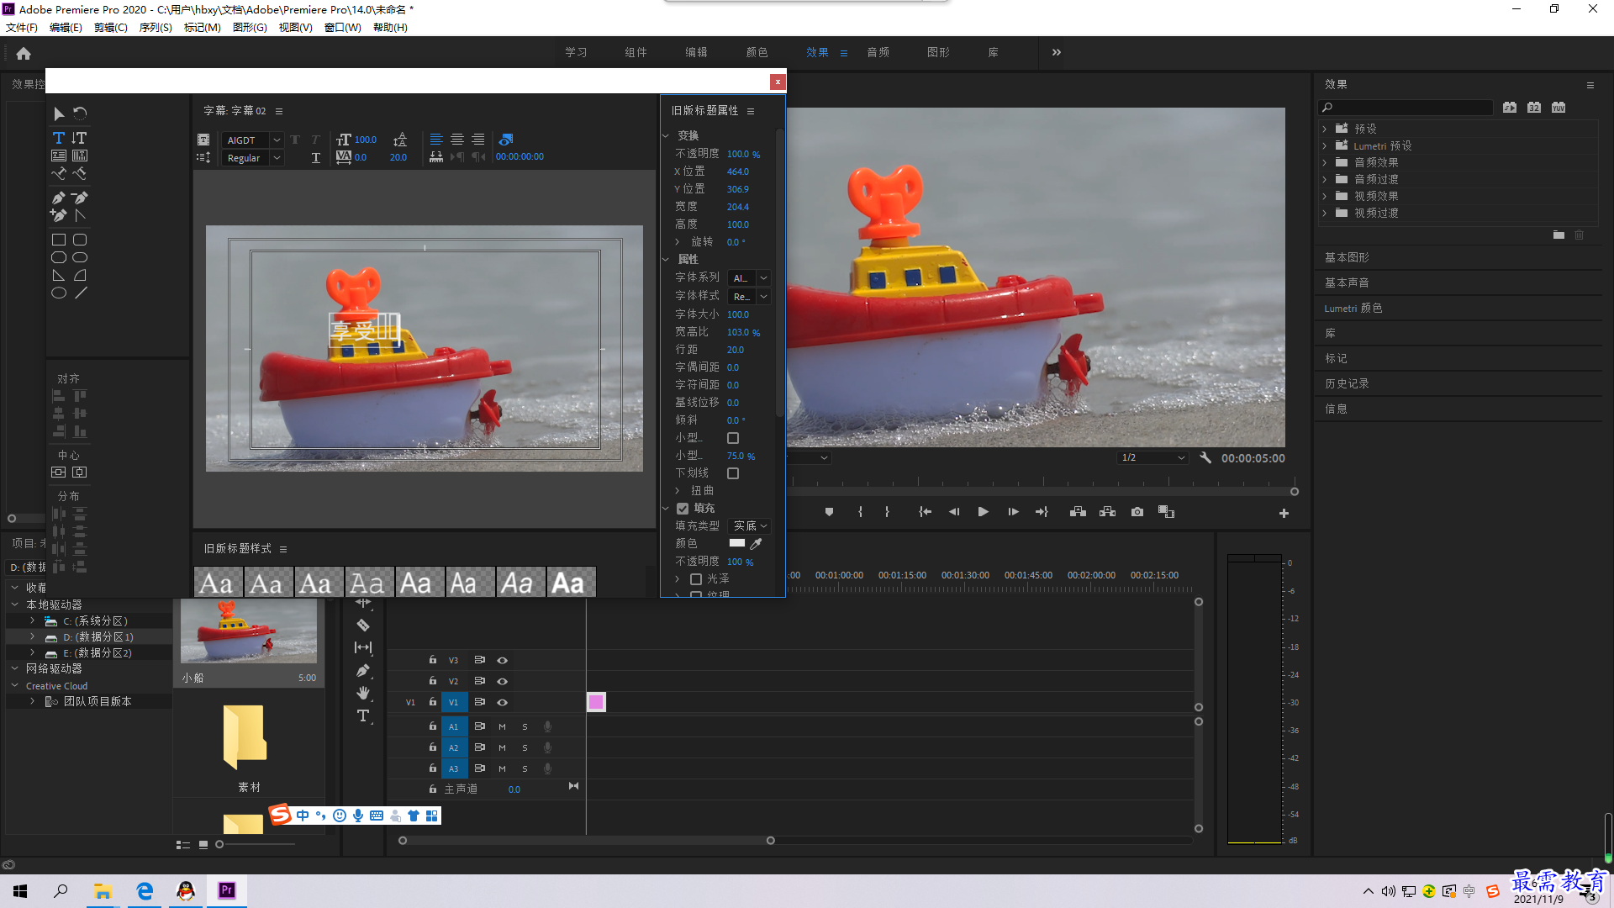This screenshot has height=908, width=1614.
Task: Toggle V1 track visibility eye
Action: click(502, 703)
